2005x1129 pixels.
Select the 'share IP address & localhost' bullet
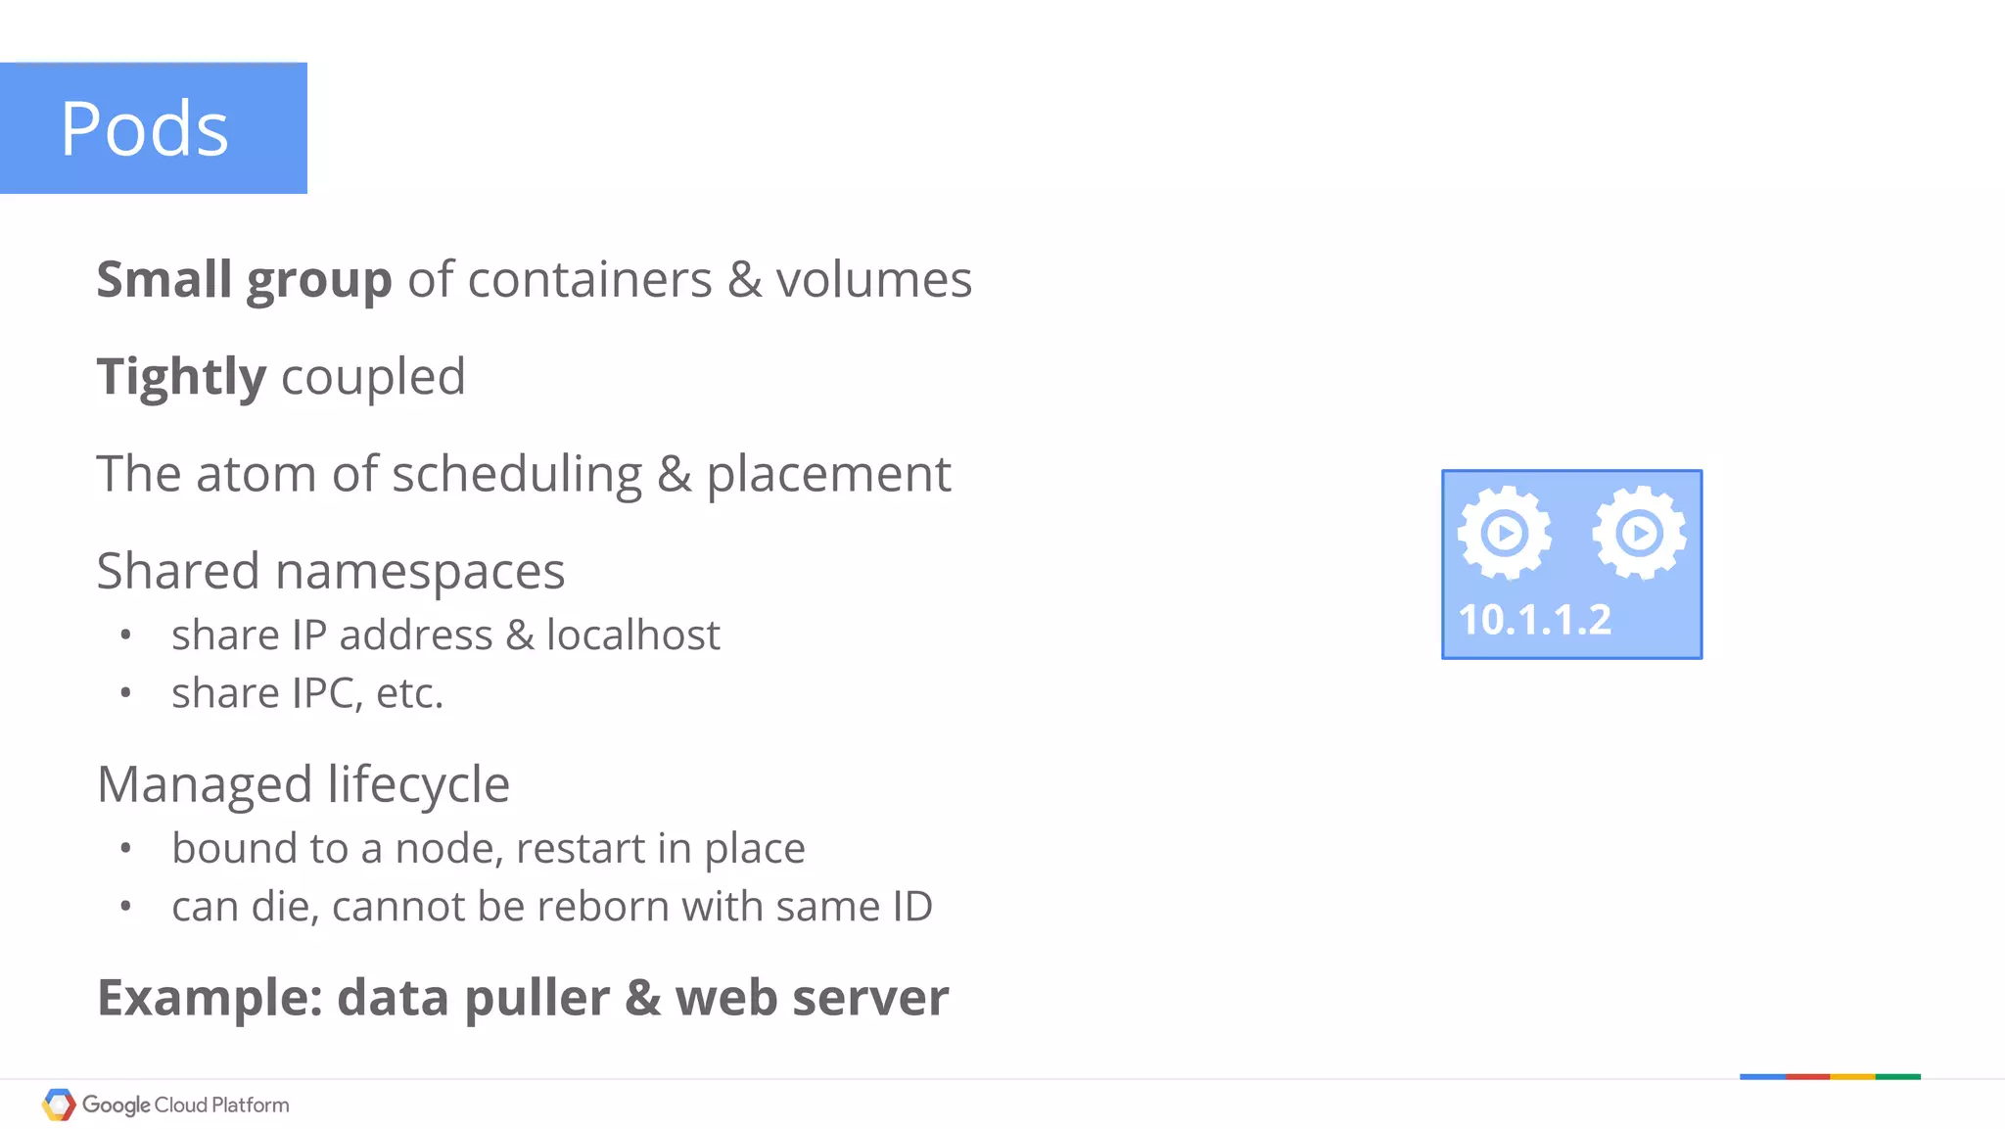tap(445, 635)
